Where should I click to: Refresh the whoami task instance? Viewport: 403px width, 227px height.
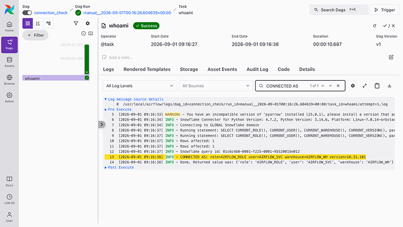pos(375,26)
